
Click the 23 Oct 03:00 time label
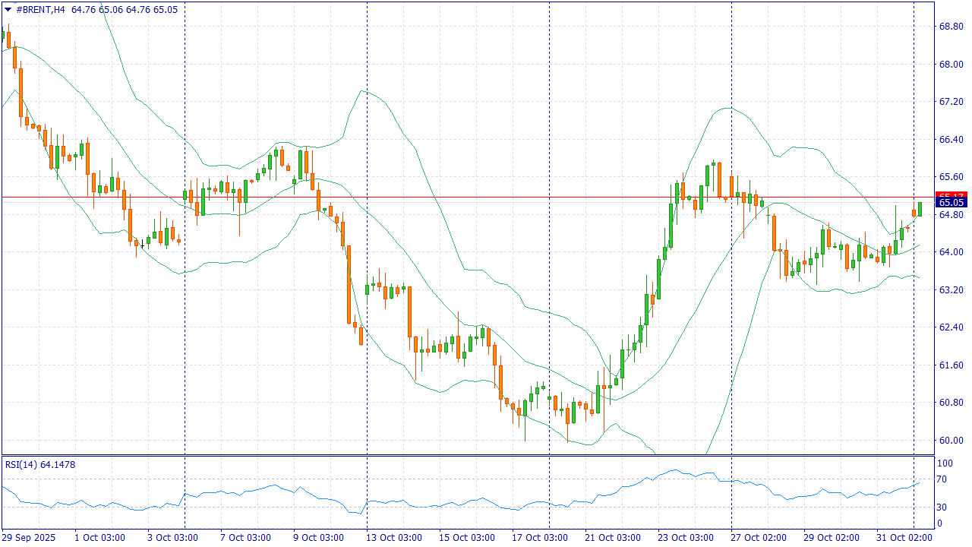(686, 538)
